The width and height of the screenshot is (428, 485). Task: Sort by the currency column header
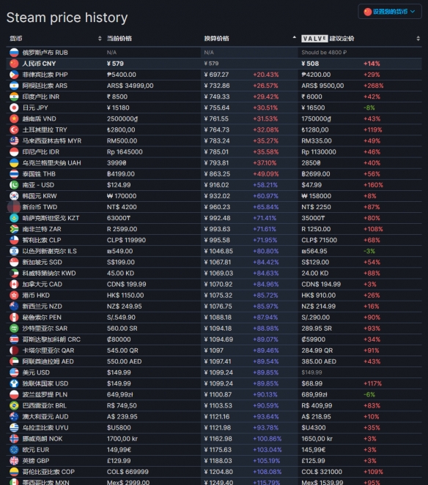16,38
